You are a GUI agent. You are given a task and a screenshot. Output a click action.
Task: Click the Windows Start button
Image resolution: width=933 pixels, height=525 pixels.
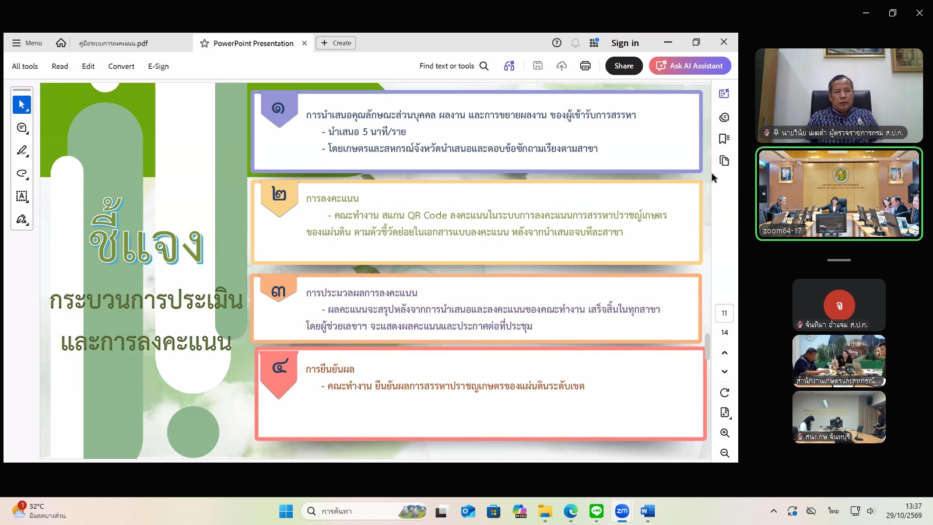point(286,512)
